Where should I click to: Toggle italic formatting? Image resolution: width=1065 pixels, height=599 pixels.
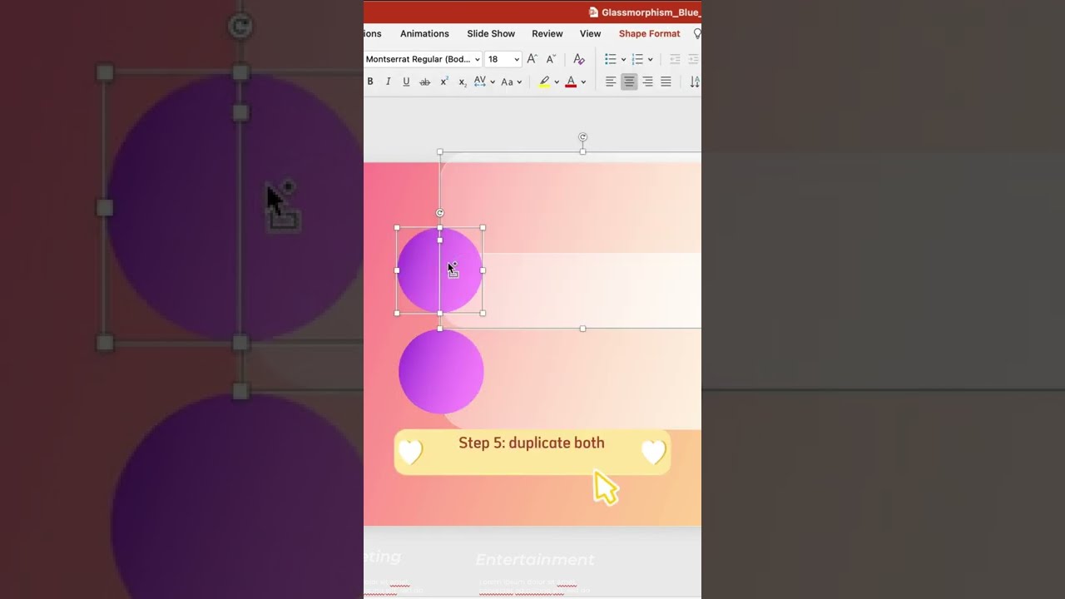click(388, 82)
